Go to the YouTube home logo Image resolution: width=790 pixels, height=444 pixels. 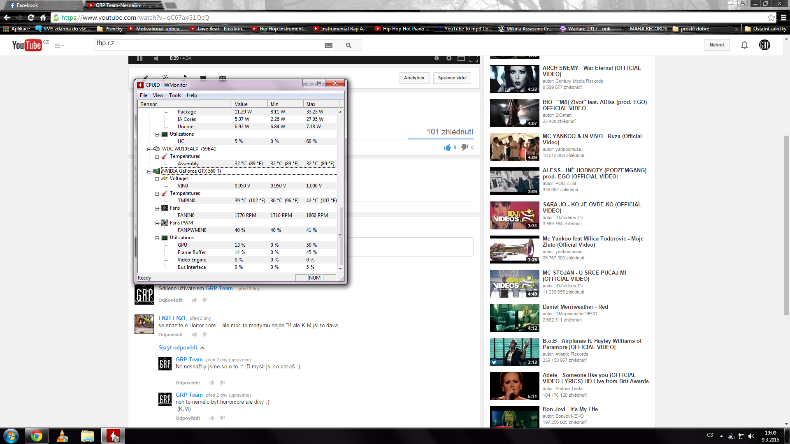point(27,45)
